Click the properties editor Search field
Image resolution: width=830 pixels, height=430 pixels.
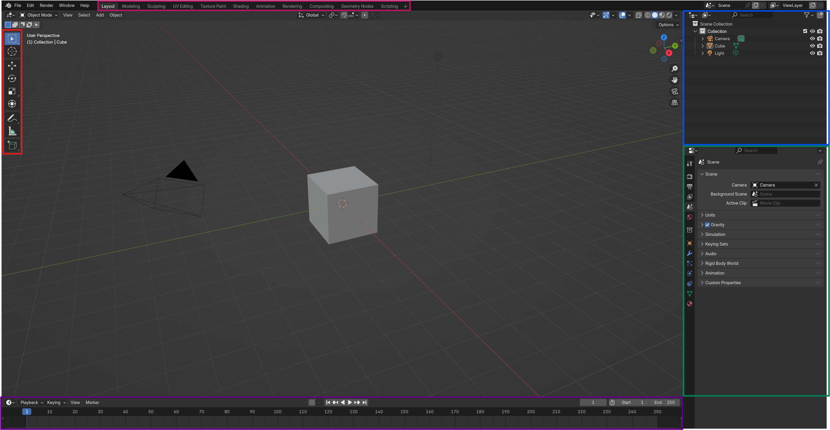point(756,151)
